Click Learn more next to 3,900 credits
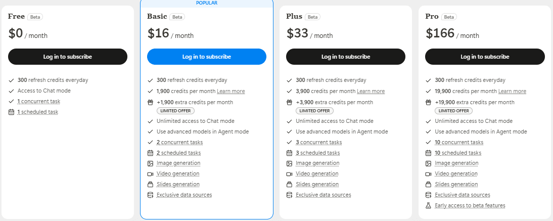This screenshot has width=553, height=221. pyautogui.click(x=371, y=92)
